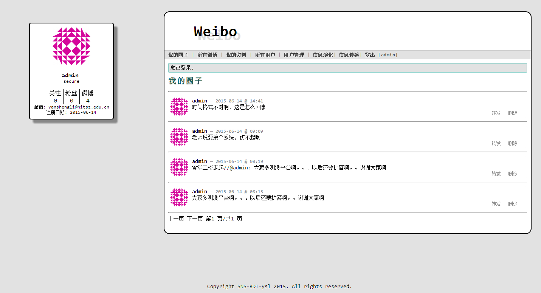Click avatar beside the 09:09 post
The width and height of the screenshot is (541, 293).
click(x=179, y=137)
